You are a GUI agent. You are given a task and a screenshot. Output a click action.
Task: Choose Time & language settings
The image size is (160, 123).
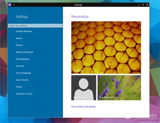23,73
